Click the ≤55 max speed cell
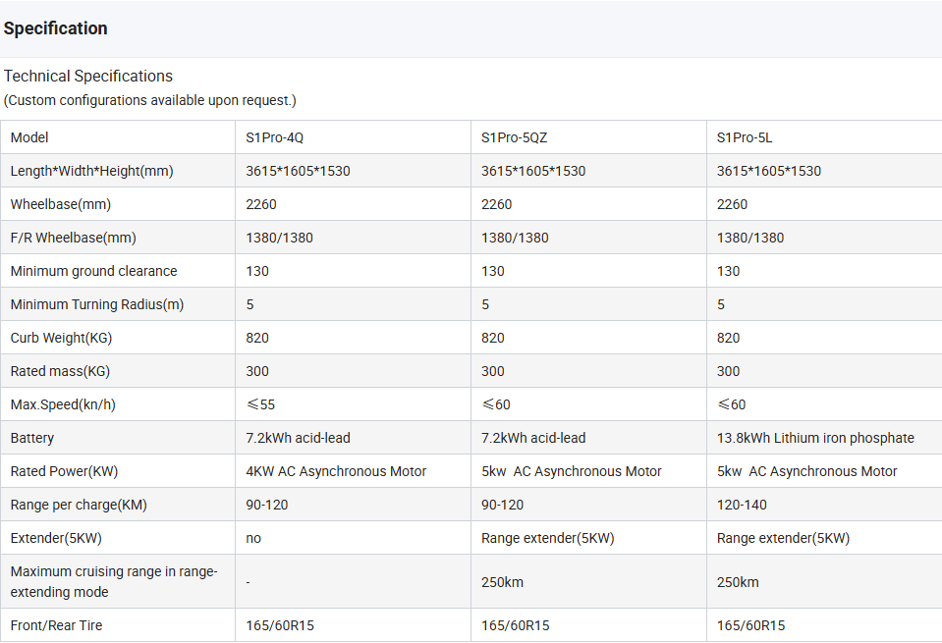 point(260,404)
